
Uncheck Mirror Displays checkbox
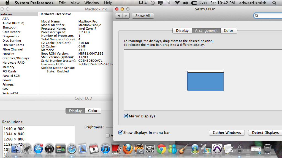click(126, 116)
